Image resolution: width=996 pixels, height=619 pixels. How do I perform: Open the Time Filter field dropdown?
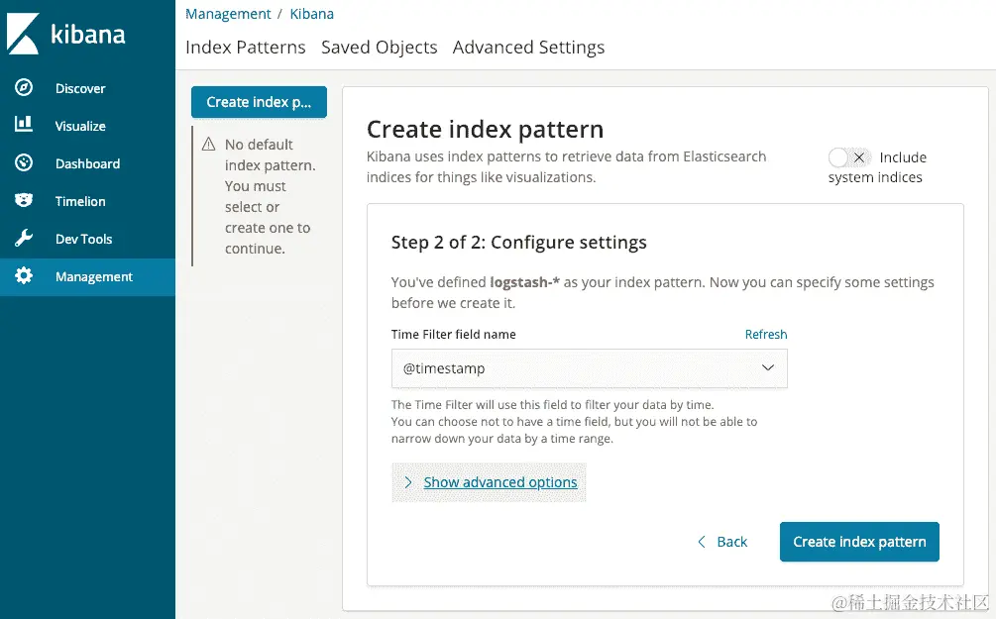click(x=589, y=368)
